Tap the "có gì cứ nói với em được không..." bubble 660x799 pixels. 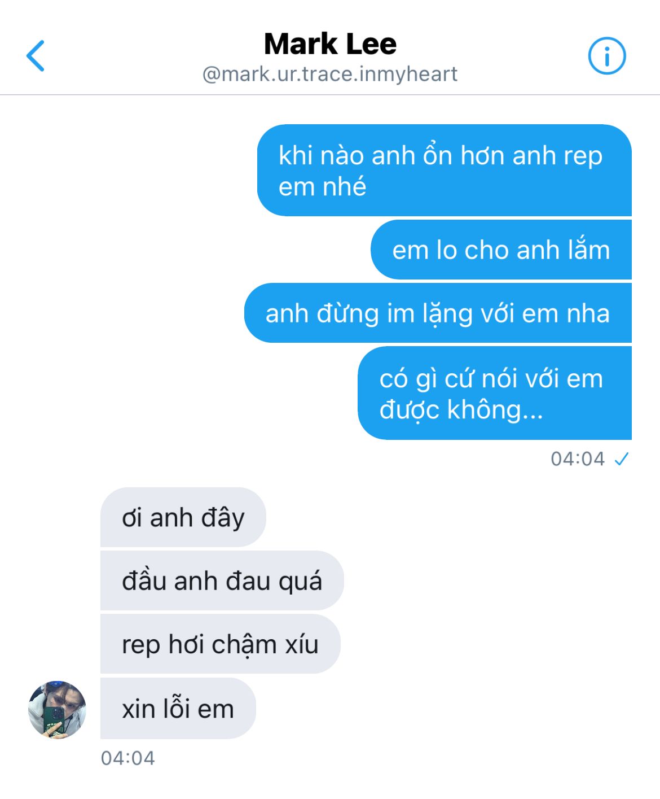coord(495,393)
